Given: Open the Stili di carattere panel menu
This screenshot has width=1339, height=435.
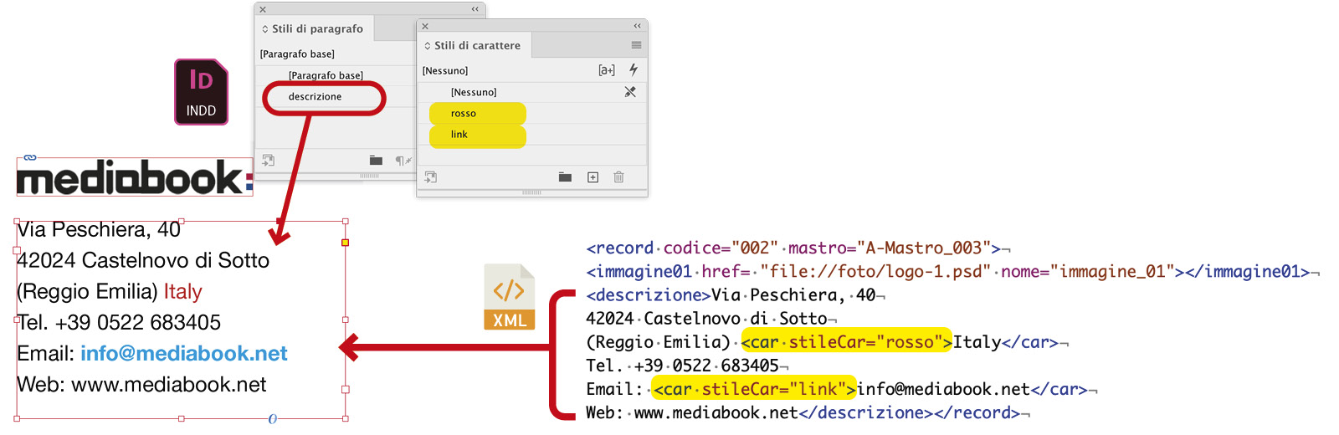Looking at the screenshot, I should point(636,45).
